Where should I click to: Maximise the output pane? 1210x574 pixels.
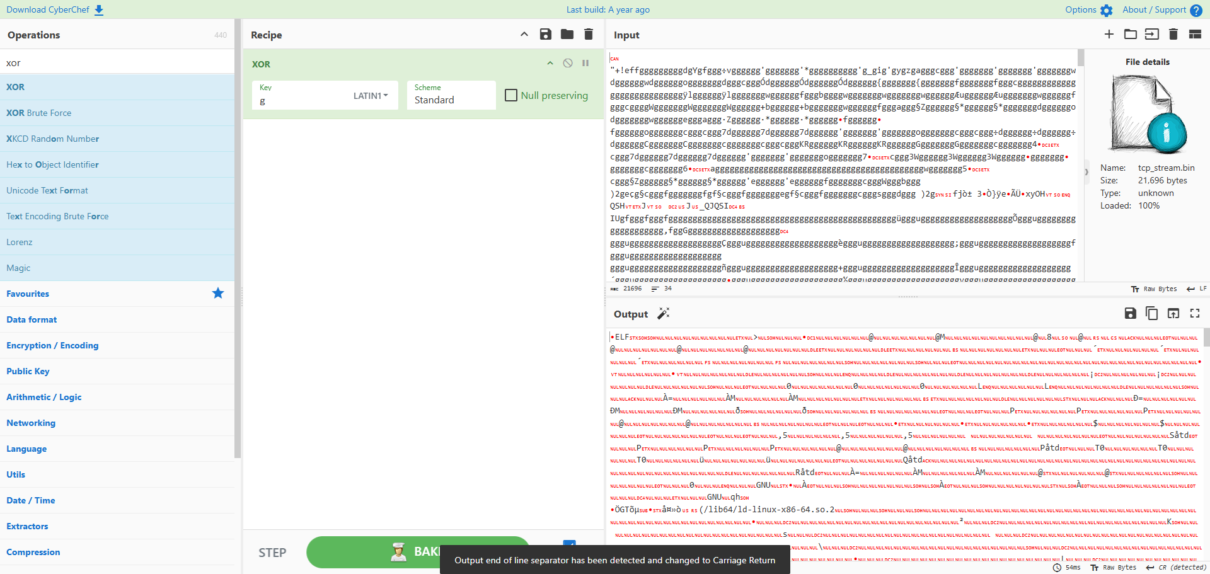pyautogui.click(x=1195, y=313)
